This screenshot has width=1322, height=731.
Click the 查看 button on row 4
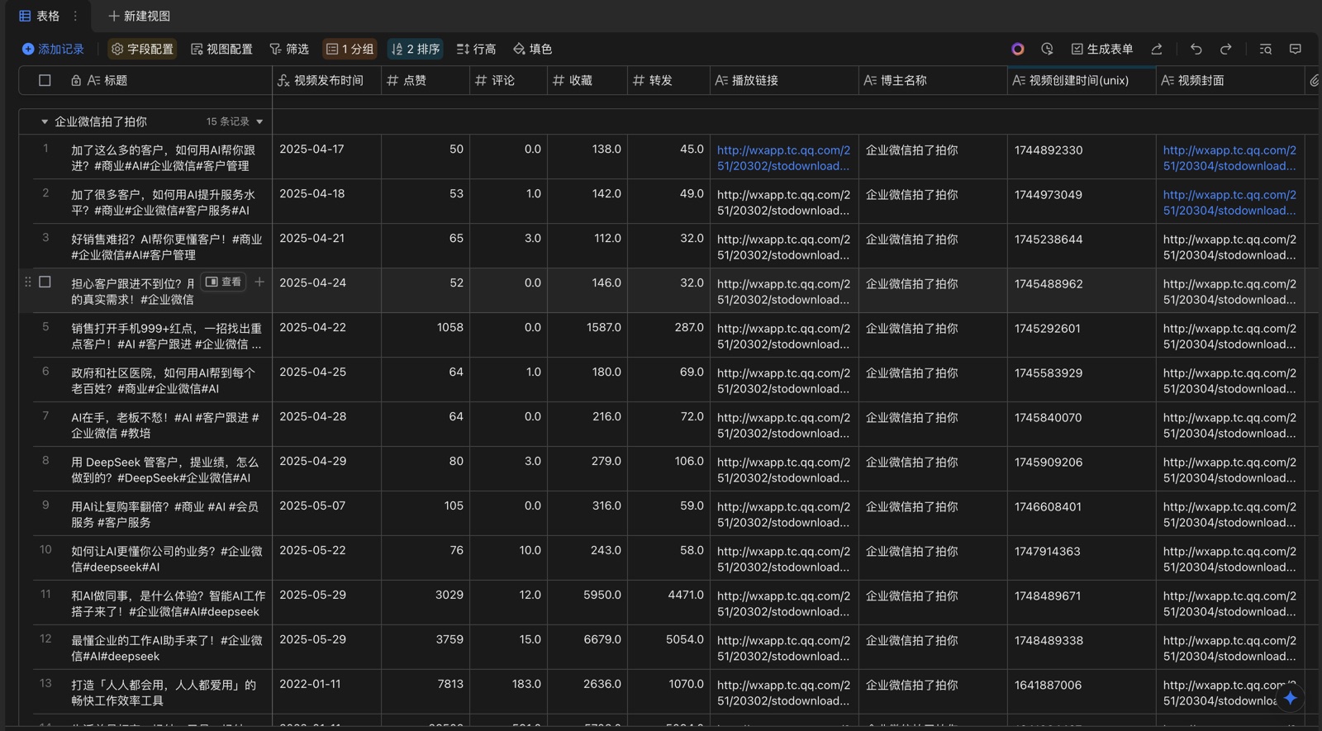coord(224,282)
